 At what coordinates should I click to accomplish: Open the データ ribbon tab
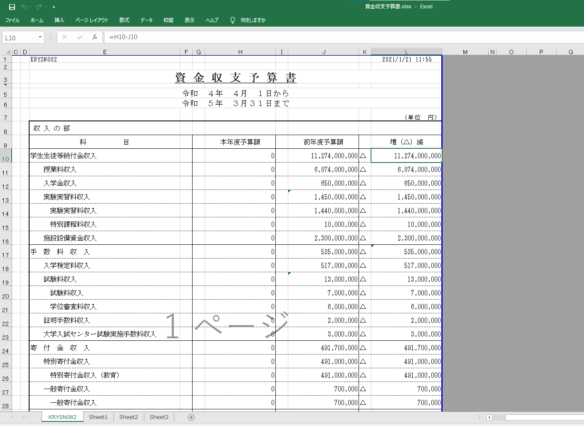pyautogui.click(x=146, y=20)
